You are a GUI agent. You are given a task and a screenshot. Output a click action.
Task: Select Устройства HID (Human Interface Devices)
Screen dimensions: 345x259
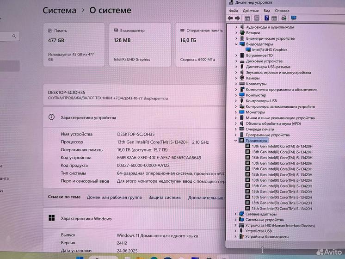click(x=280, y=225)
